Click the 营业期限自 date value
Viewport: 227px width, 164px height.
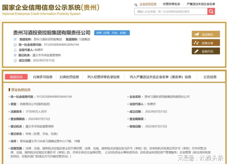point(39,119)
